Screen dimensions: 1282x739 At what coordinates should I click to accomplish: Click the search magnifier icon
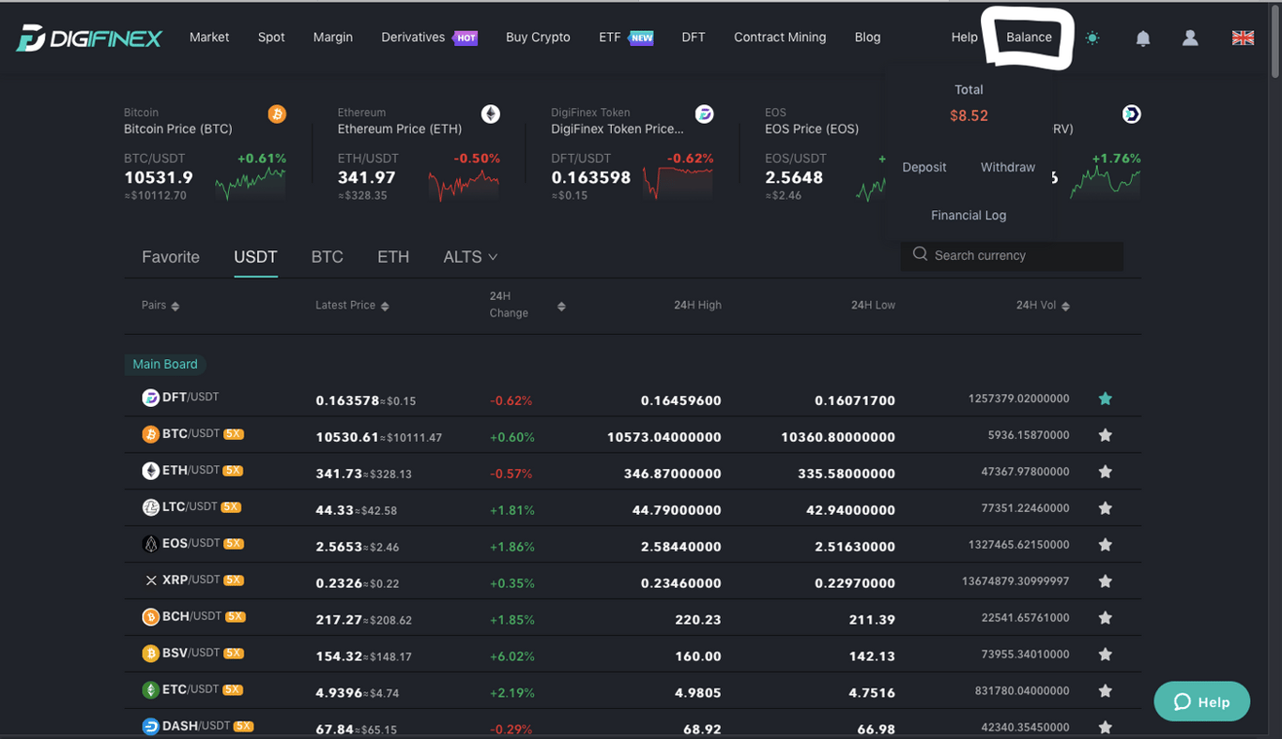(920, 254)
